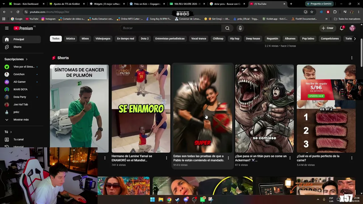This screenshot has width=363, height=204.
Task: Open the YouTube account avatar menu
Action: point(352,28)
